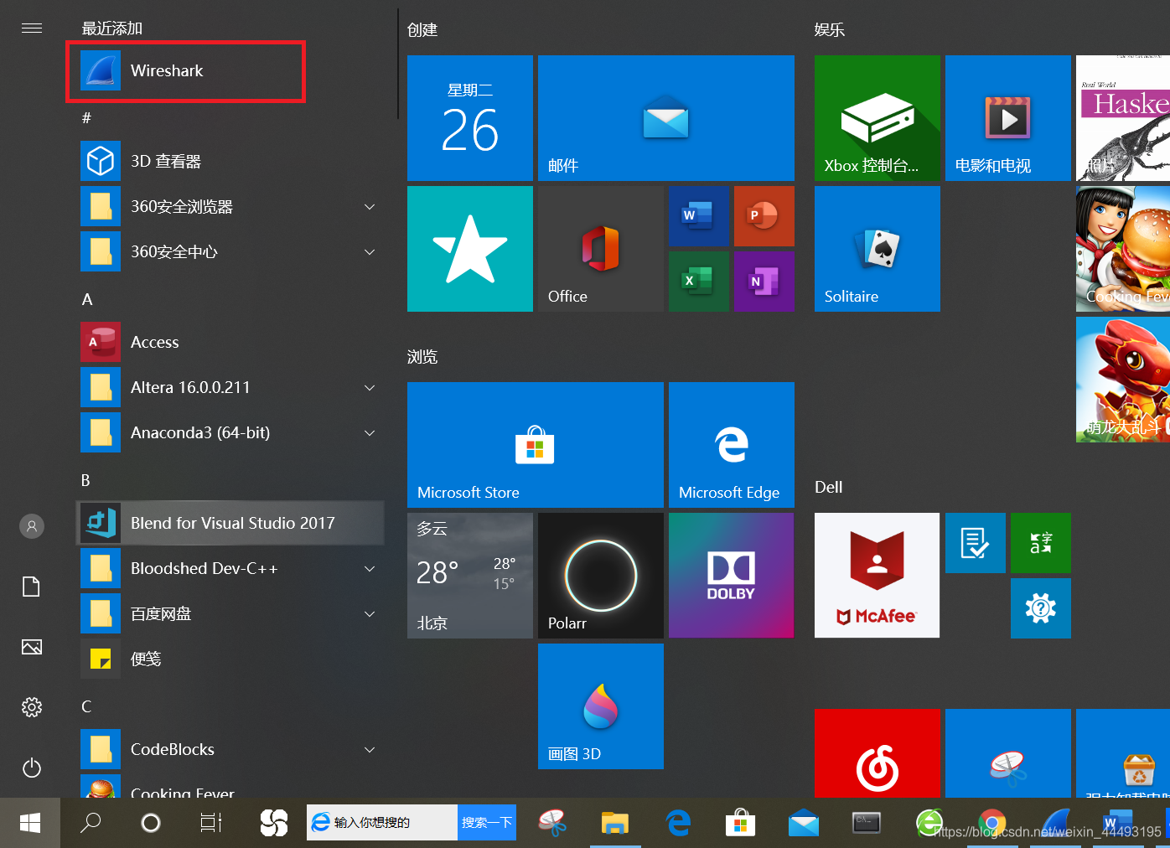Launch Excel from the small tile

pos(699,282)
